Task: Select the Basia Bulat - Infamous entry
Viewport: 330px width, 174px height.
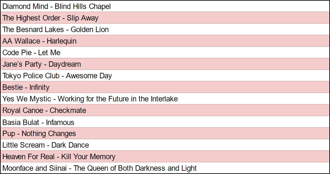Action: coord(38,122)
